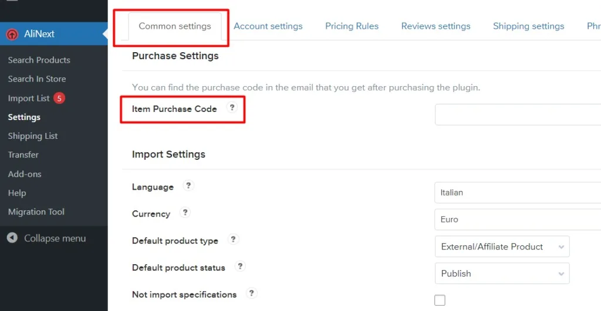Switch to the Pricing Rules tab

[352, 26]
